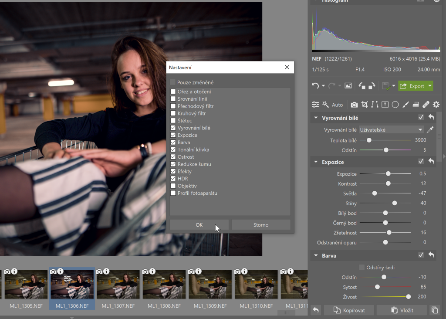
Task: Open the Vyrovnání bílé preset dropdown
Action: [392, 130]
